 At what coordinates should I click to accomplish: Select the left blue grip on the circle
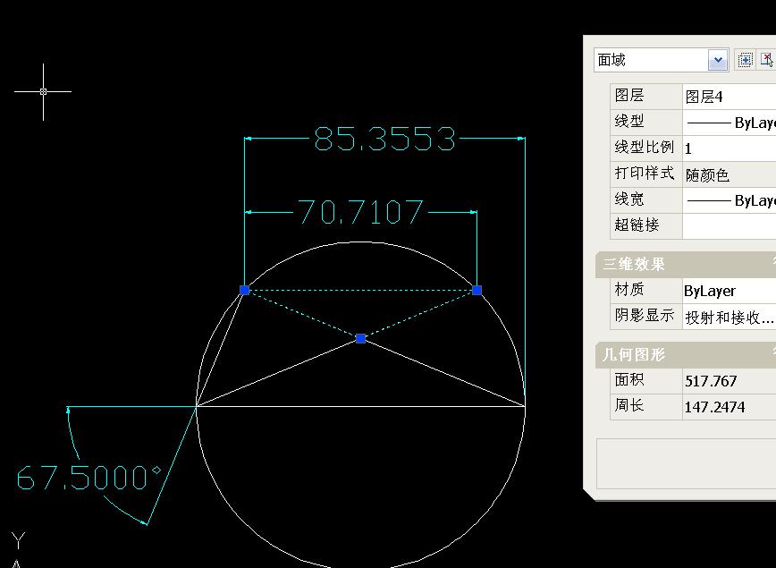coord(244,290)
